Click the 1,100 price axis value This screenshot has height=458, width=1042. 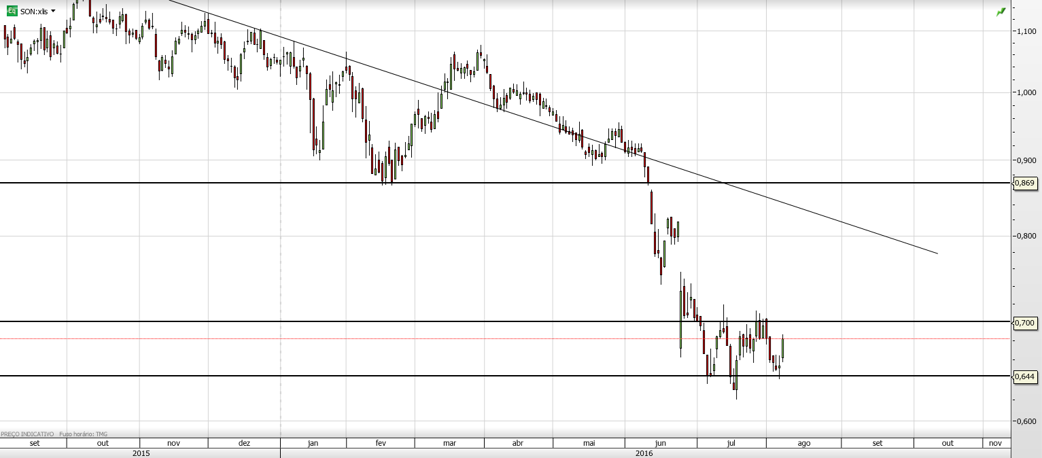pos(1026,31)
